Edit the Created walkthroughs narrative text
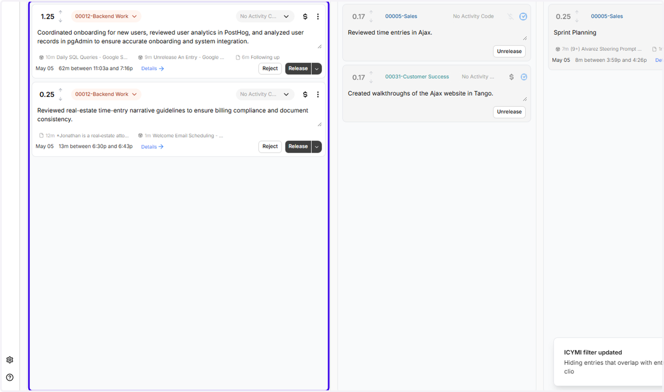This screenshot has width=664, height=392. tap(437, 95)
